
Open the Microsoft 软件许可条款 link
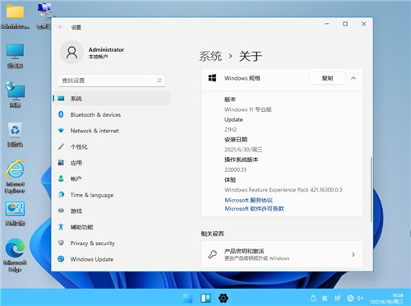[254, 209]
